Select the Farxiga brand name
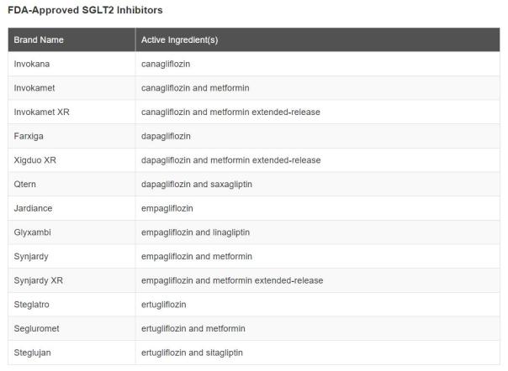The height and width of the screenshot is (371, 508). coord(29,136)
